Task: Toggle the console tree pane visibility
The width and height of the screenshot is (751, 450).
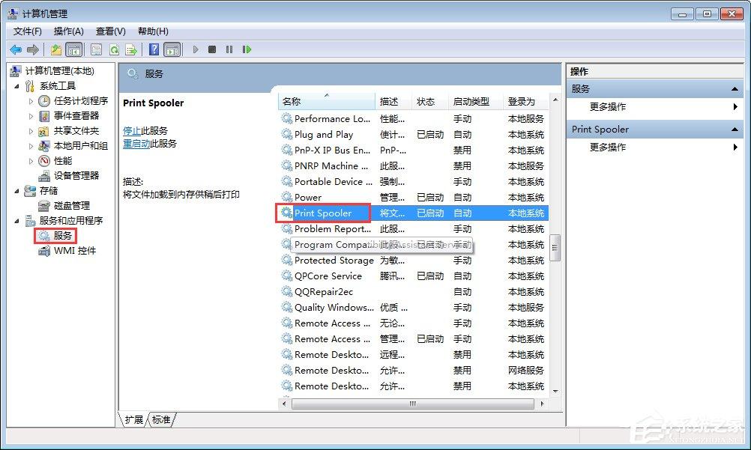Action: (x=73, y=49)
